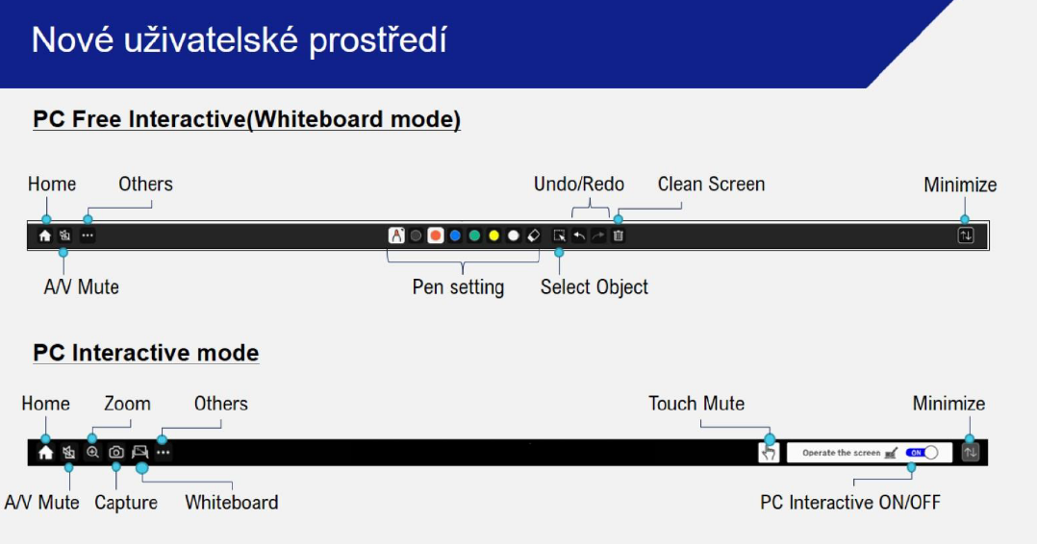
Task: Undo the last drawing action
Action: (x=579, y=235)
